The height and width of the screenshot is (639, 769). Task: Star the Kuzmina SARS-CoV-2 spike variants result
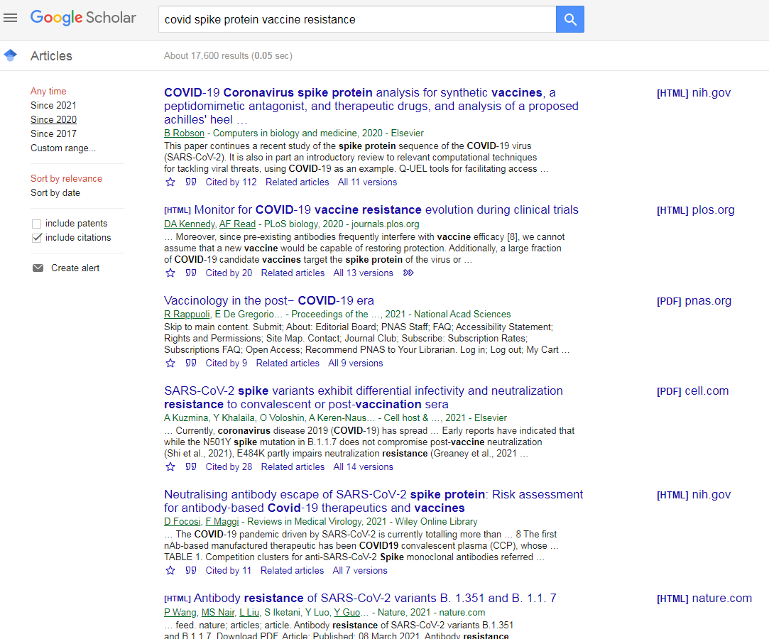(170, 467)
